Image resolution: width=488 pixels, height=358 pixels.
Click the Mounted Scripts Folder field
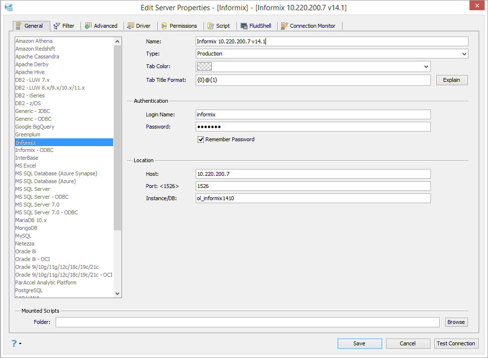(x=248, y=322)
